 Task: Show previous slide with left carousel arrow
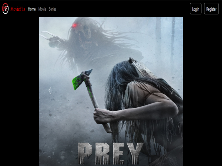[50, 91]
